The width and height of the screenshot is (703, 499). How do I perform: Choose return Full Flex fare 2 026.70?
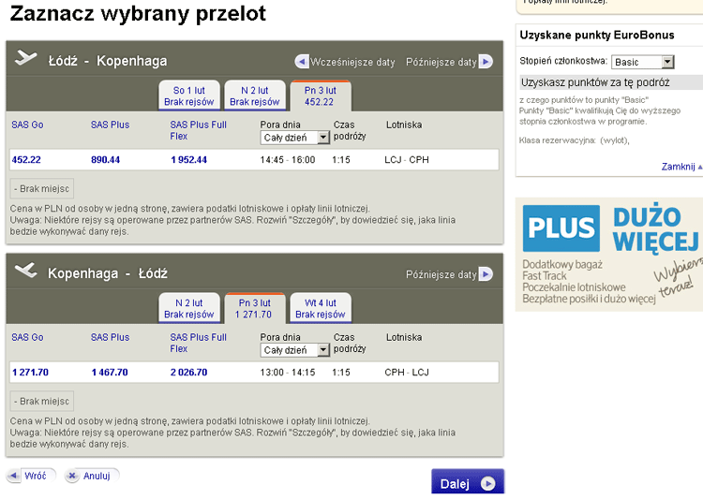pos(188,373)
